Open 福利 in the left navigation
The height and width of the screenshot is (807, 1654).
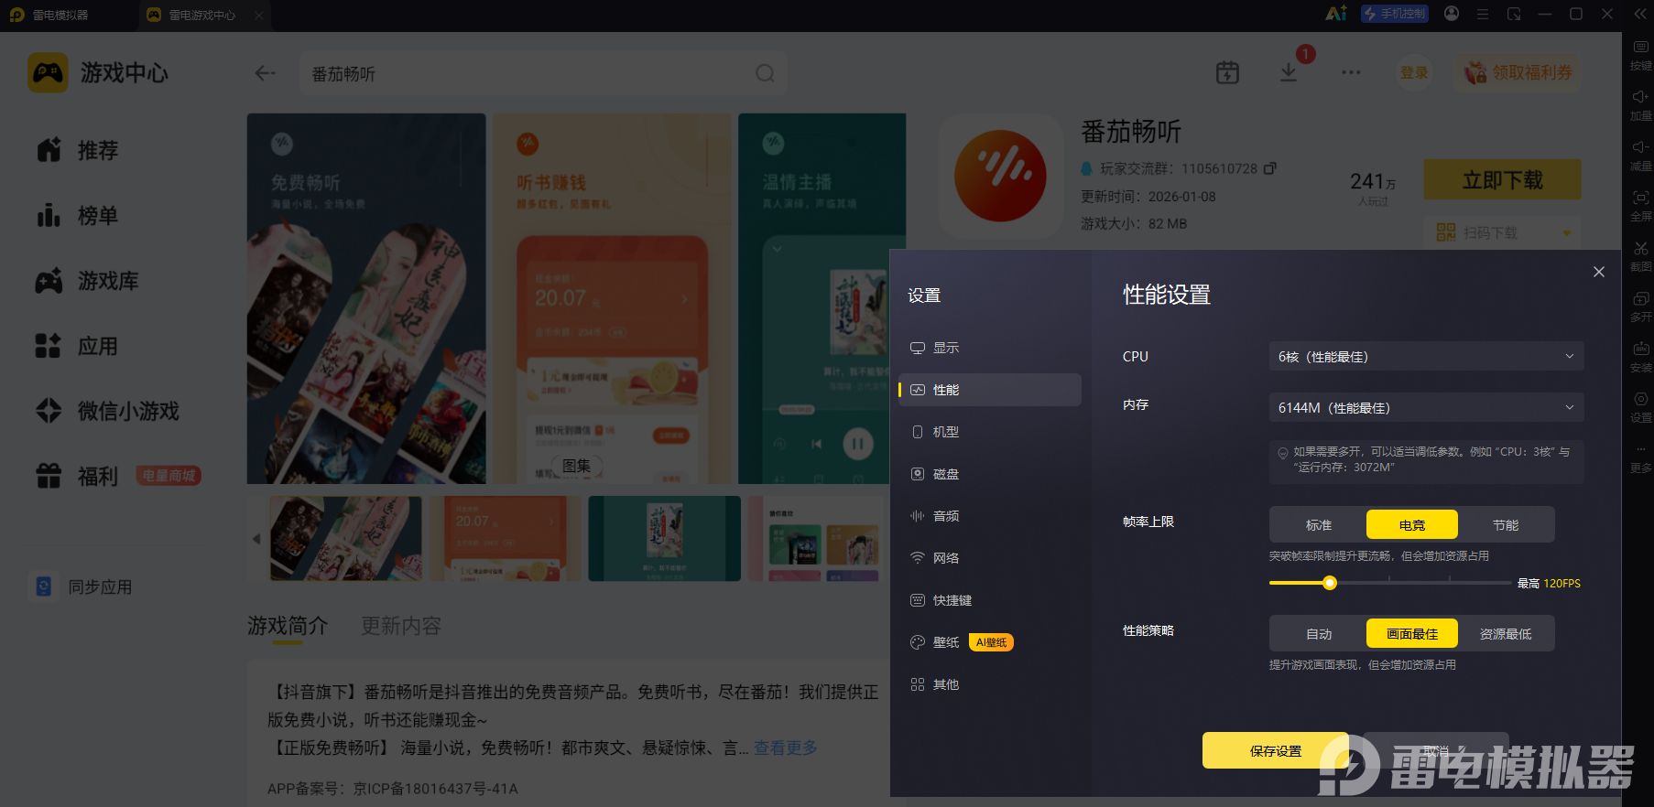coord(78,477)
